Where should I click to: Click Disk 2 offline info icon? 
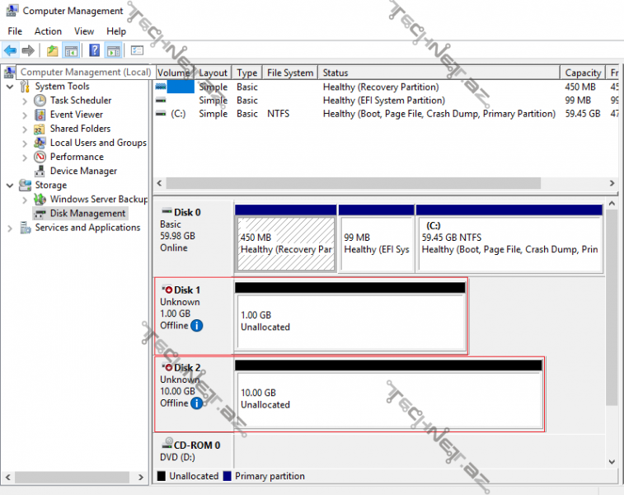[196, 403]
